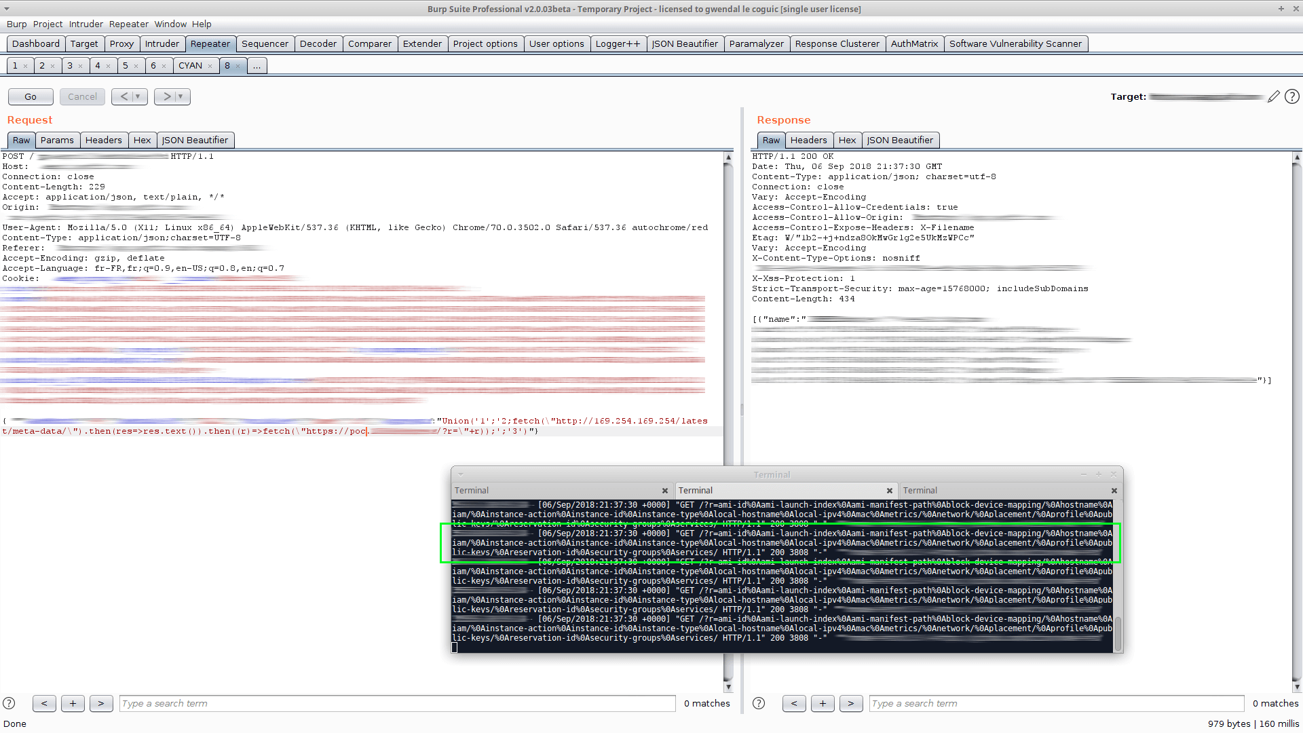Image resolution: width=1303 pixels, height=733 pixels.
Task: Close Repeater tab 2
Action: [x=52, y=66]
